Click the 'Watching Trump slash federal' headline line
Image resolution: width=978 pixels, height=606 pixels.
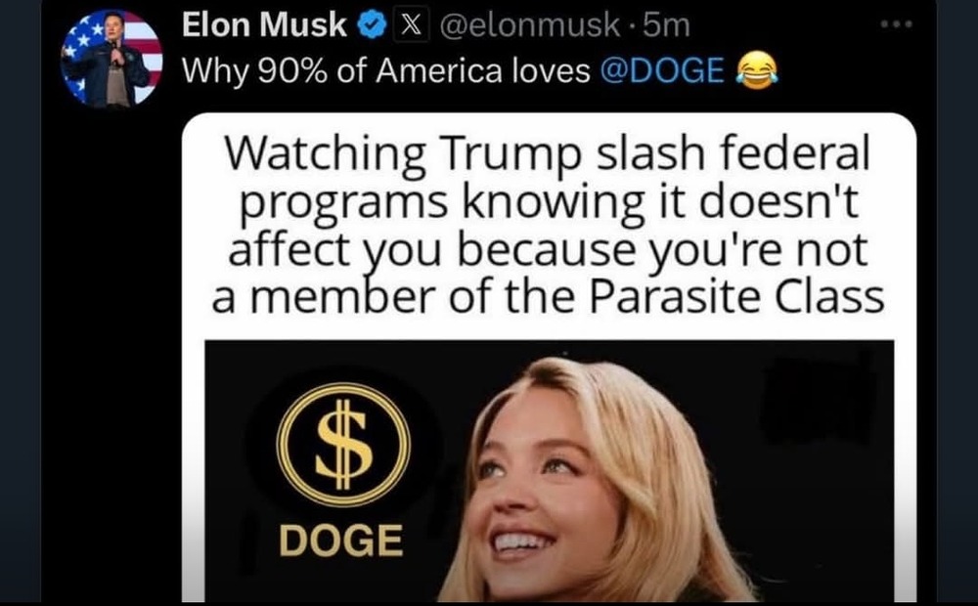click(547, 153)
